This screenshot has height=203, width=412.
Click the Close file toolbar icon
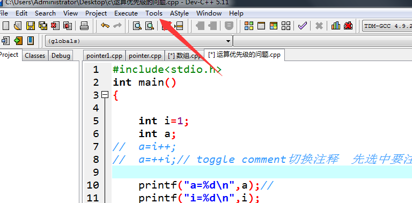tap(55, 26)
